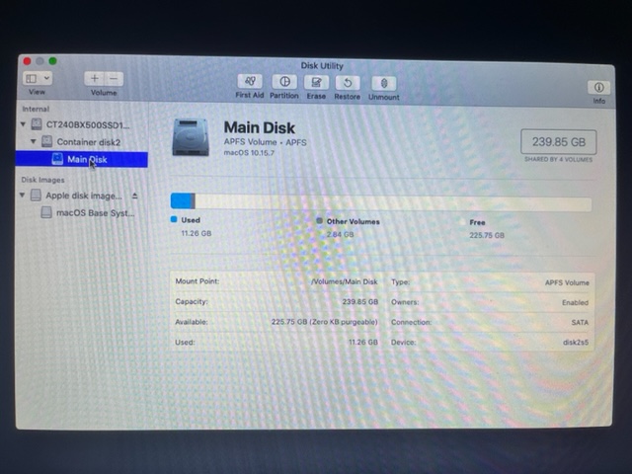Click the macOS 10.15.7 version text

(249, 153)
